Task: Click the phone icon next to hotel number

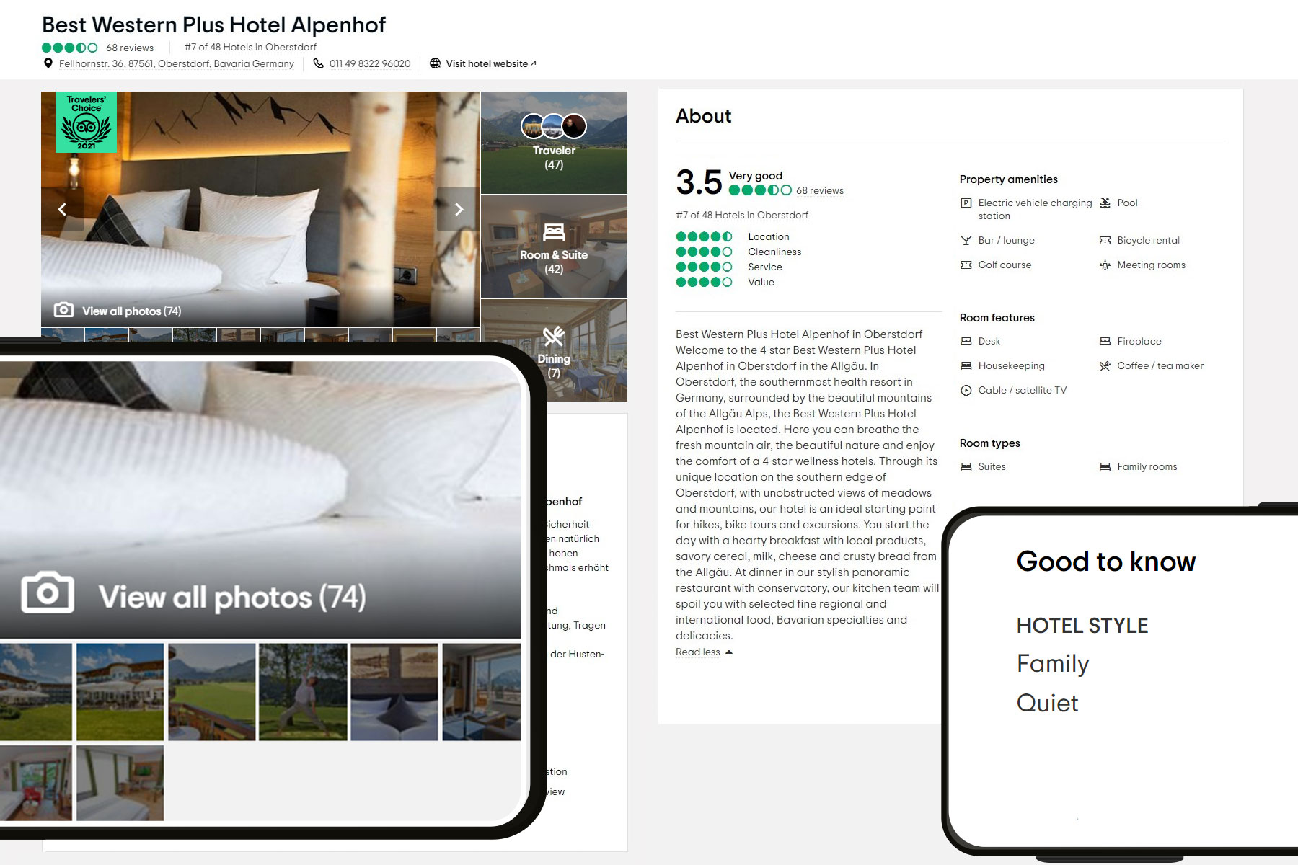Action: [x=318, y=63]
